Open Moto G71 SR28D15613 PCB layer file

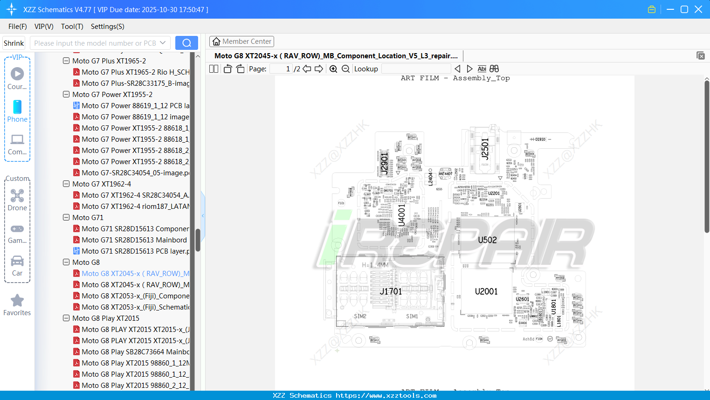pyautogui.click(x=131, y=251)
